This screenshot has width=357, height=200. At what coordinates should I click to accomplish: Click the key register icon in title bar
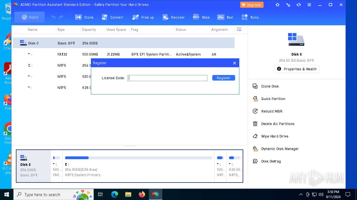[288, 5]
